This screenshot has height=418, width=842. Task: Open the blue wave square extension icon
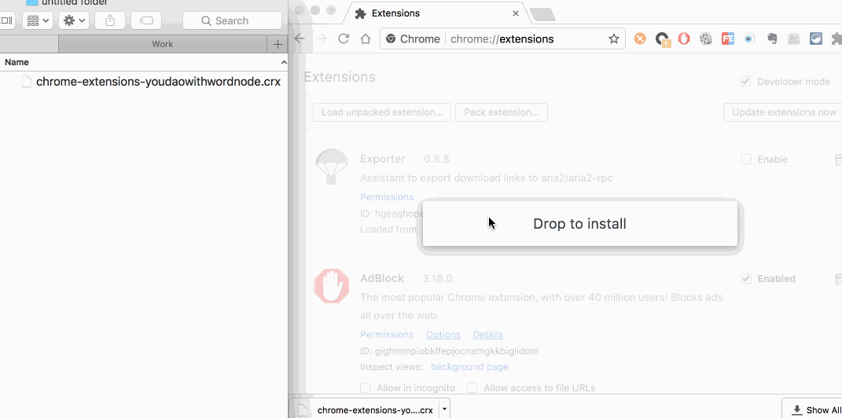tap(816, 38)
